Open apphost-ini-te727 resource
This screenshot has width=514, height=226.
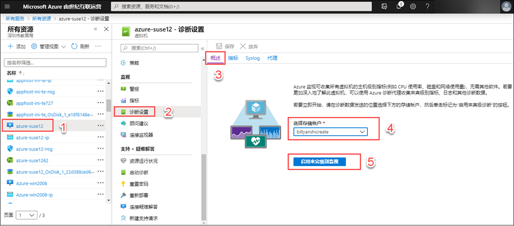coord(34,103)
